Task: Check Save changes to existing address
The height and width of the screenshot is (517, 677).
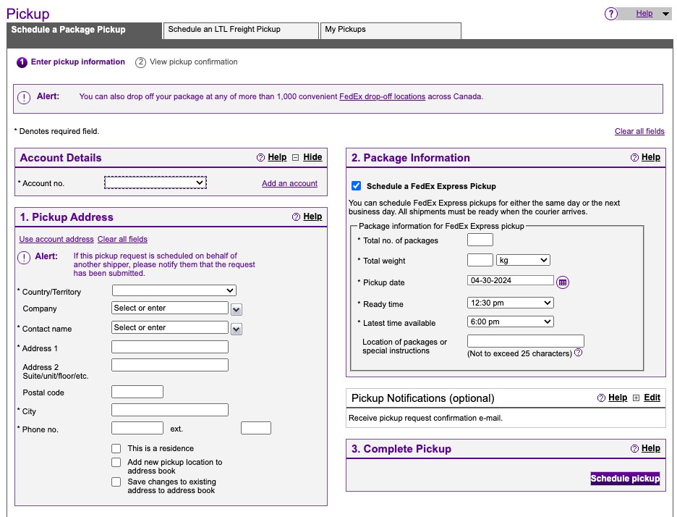Action: (x=116, y=482)
